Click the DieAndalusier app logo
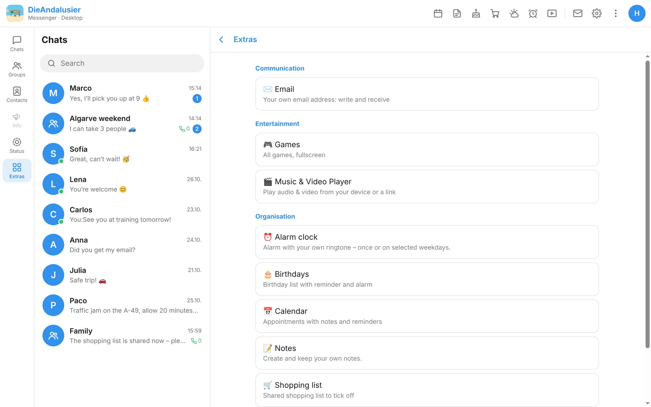The image size is (651, 407). coord(15,13)
